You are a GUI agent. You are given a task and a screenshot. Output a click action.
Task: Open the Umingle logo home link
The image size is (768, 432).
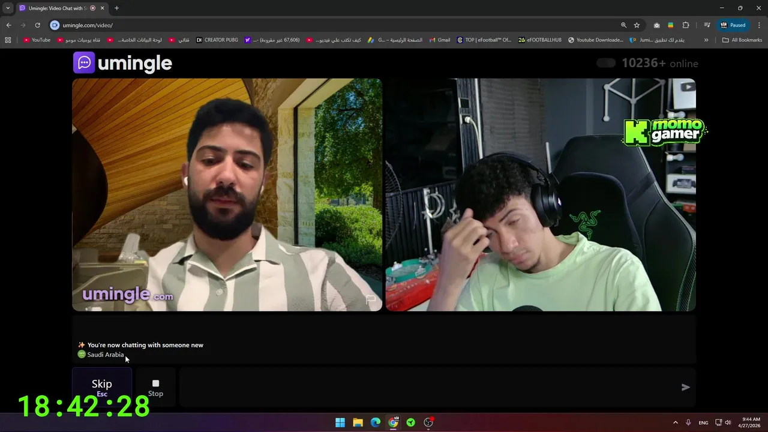pos(122,63)
